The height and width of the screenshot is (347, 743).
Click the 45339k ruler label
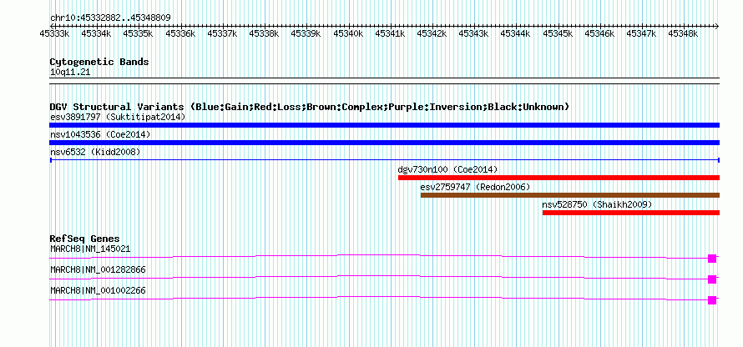306,33
